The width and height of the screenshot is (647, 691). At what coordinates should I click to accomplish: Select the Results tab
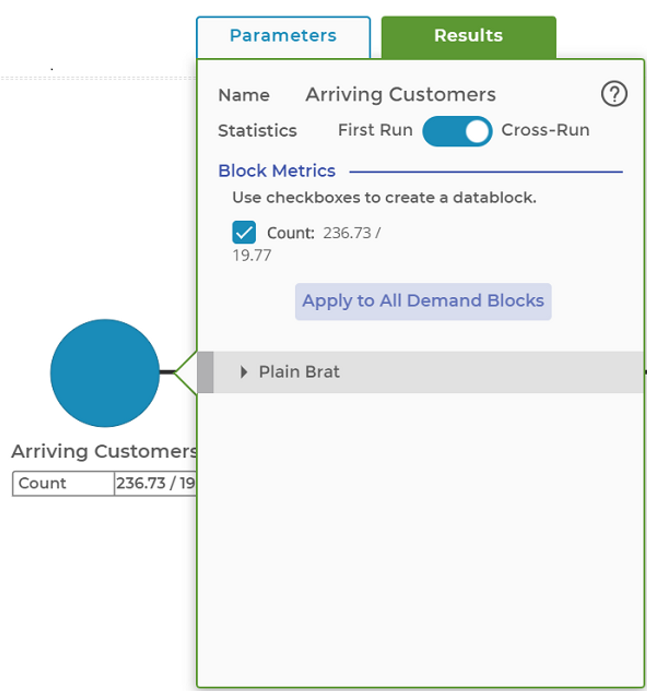(468, 36)
